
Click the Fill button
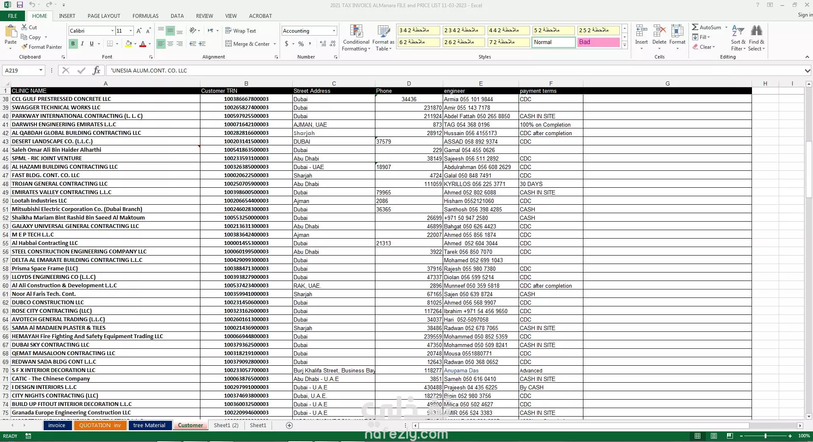(701, 37)
